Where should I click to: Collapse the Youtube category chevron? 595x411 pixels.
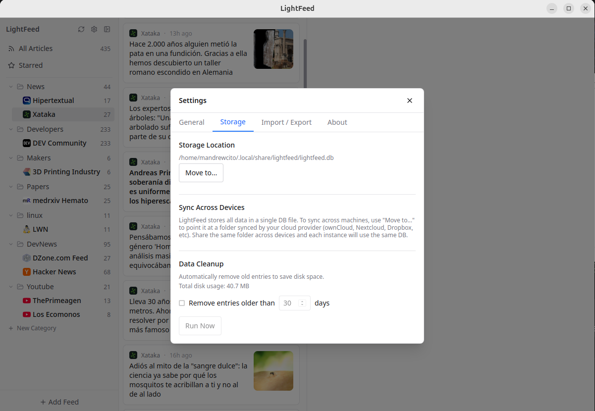point(11,287)
